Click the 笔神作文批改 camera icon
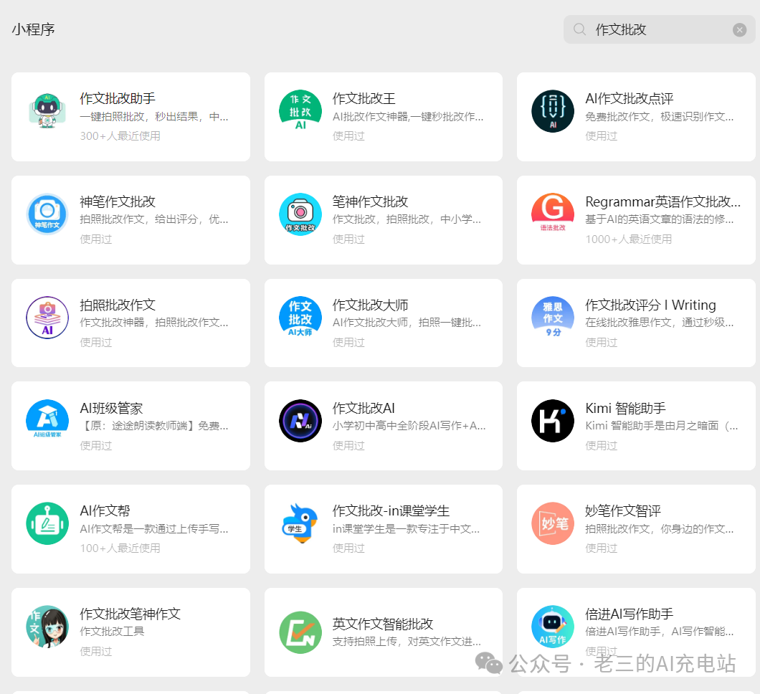The width and height of the screenshot is (760, 694). point(300,214)
